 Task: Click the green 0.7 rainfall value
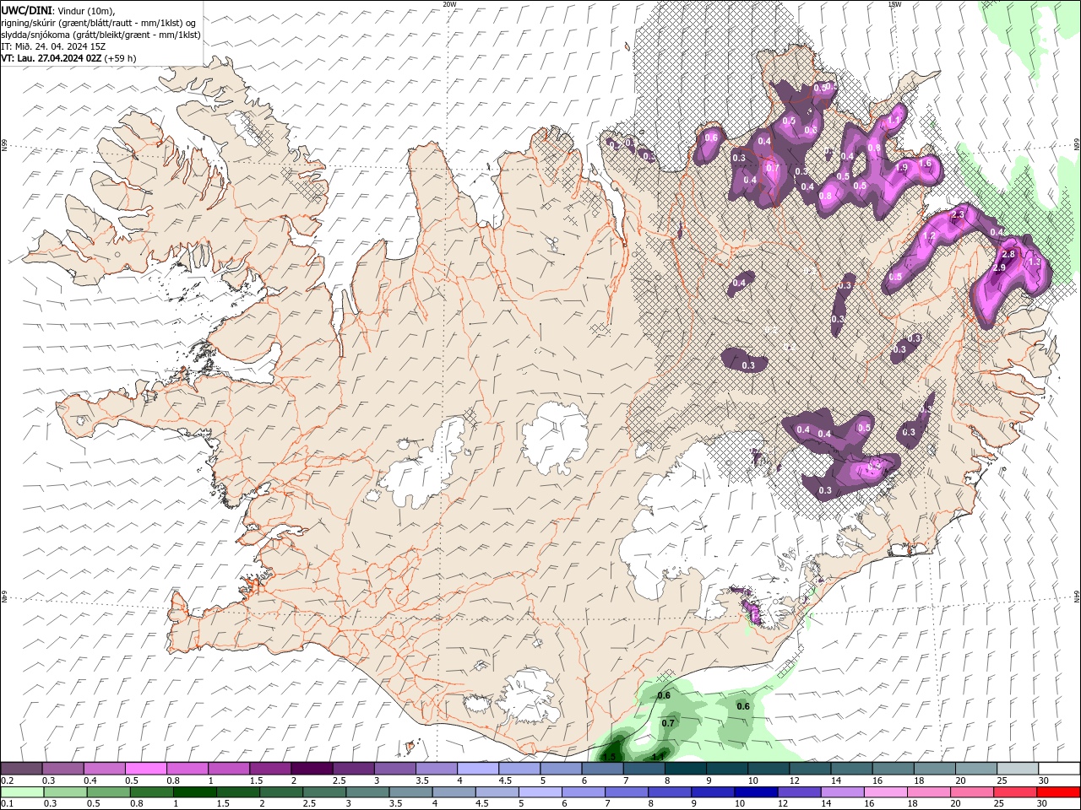(668, 723)
